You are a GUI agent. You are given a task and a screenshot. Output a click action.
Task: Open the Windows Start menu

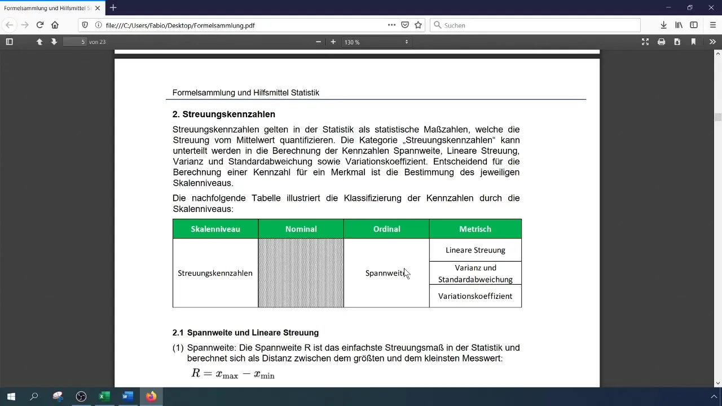click(x=11, y=396)
